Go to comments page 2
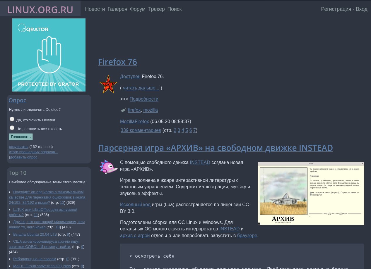 (175, 130)
